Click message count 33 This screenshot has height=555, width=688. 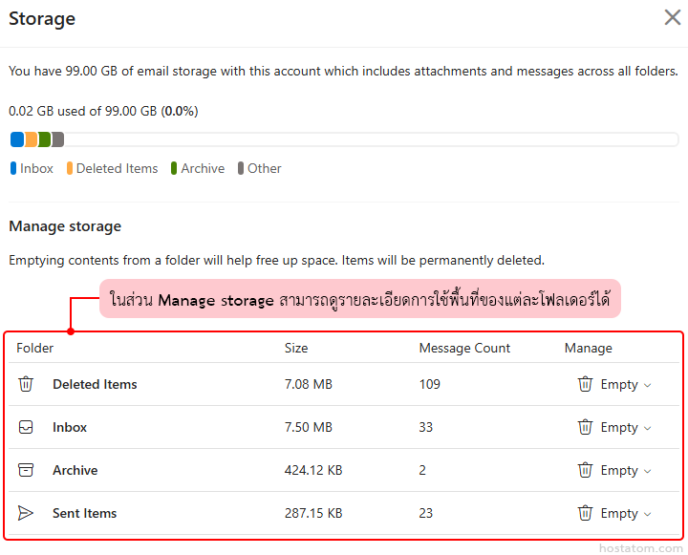pos(425,427)
